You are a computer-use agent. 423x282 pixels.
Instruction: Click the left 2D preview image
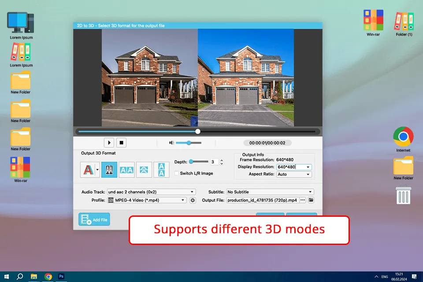point(150,78)
